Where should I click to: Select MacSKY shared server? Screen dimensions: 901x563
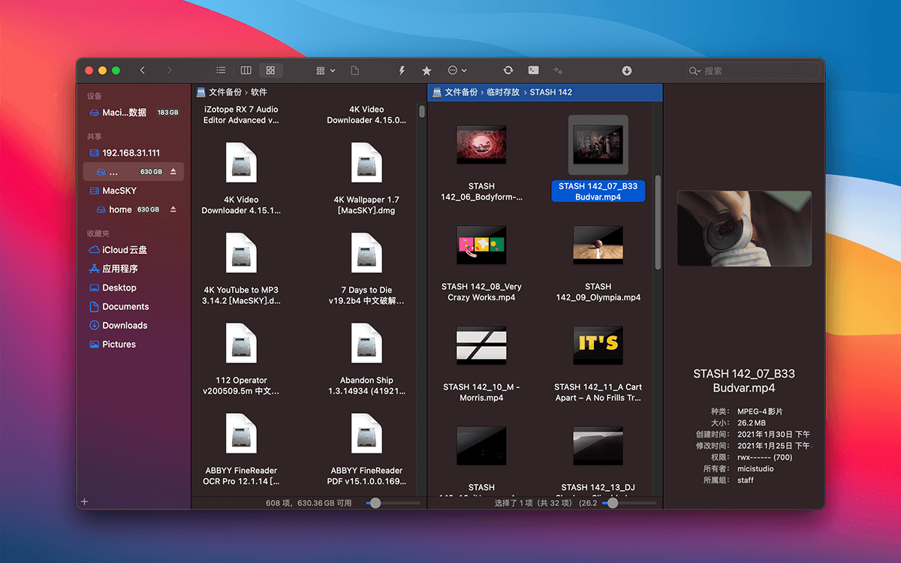point(134,191)
